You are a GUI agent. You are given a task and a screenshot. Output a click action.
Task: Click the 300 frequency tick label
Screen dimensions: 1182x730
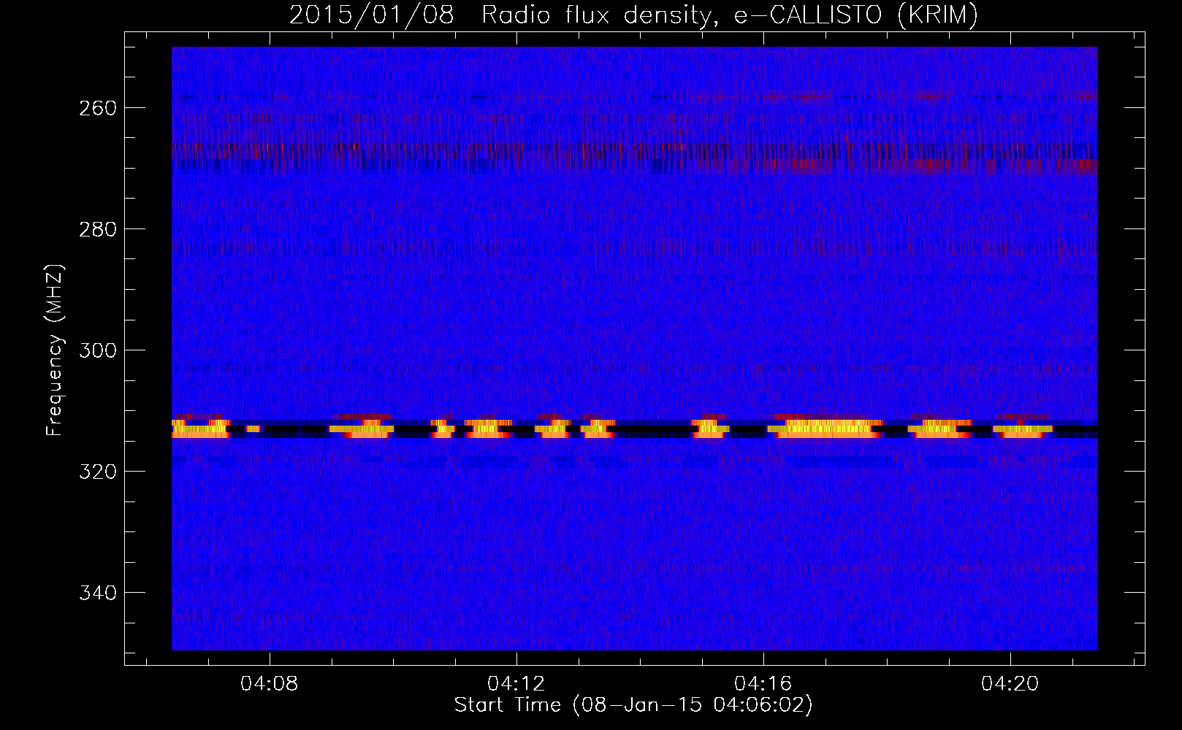97,350
